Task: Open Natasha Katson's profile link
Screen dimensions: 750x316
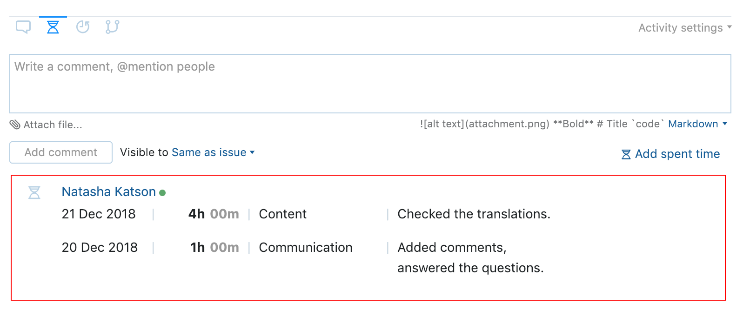Action: (109, 192)
